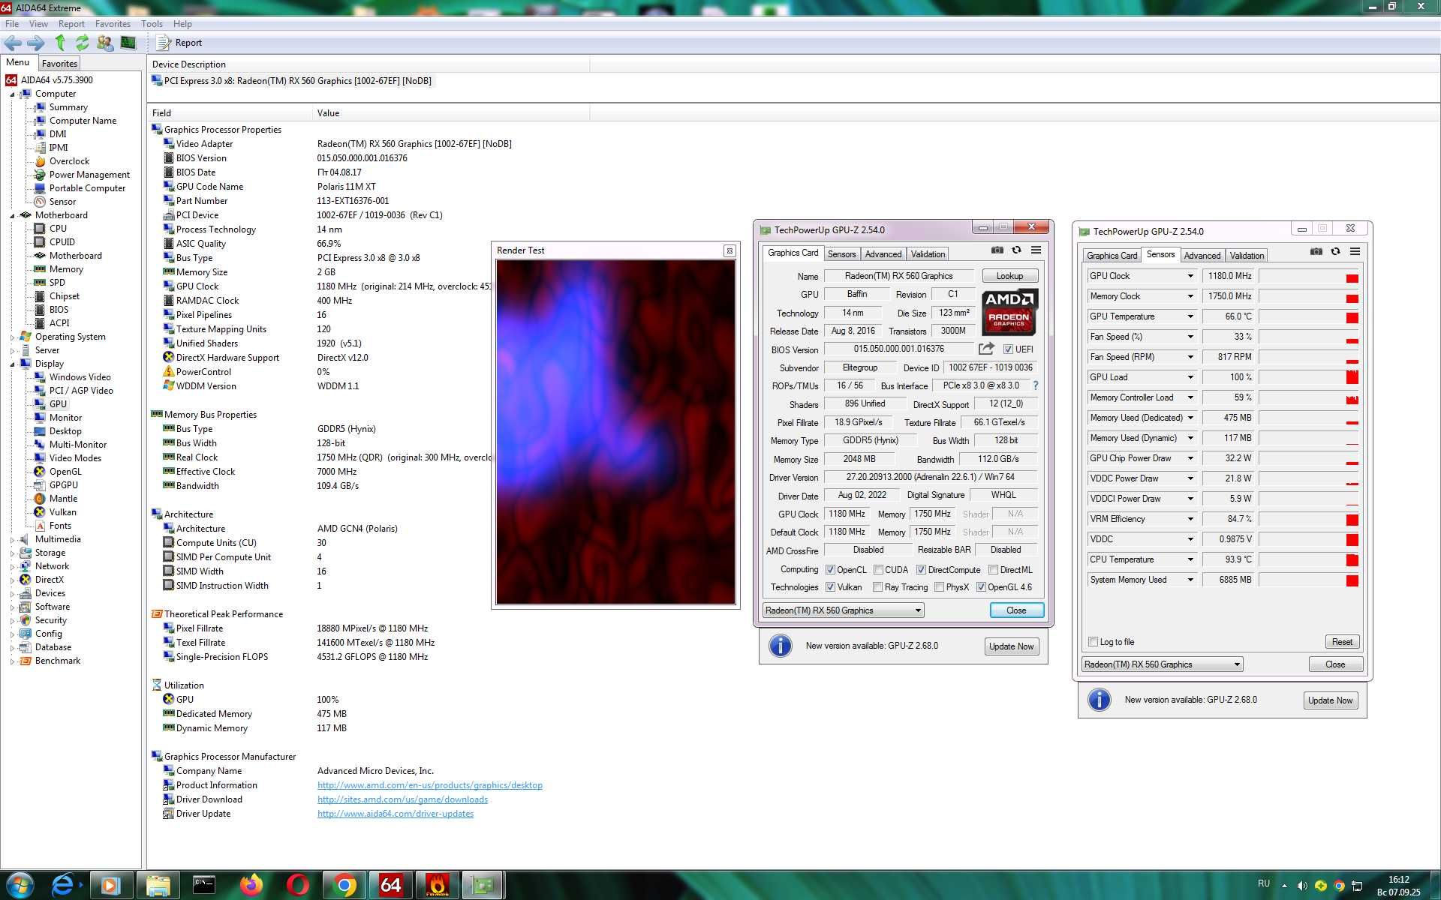Open Opera from taskbar
The image size is (1441, 900).
pyautogui.click(x=298, y=886)
